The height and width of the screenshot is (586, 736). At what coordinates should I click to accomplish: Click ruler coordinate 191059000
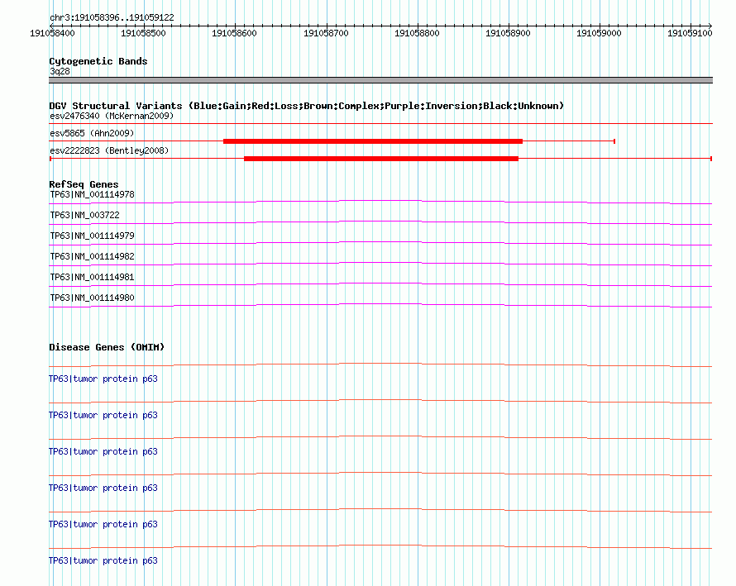(599, 33)
